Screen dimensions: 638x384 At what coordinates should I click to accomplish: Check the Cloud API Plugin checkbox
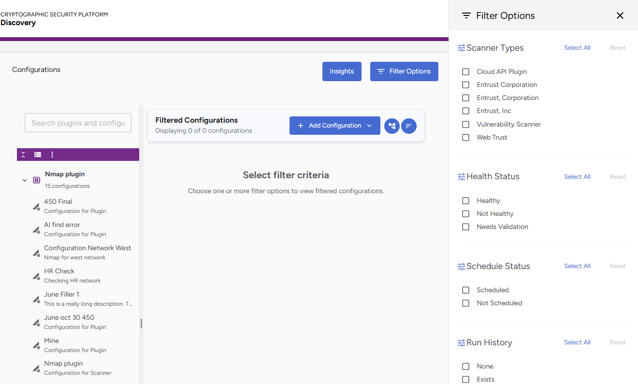click(466, 71)
